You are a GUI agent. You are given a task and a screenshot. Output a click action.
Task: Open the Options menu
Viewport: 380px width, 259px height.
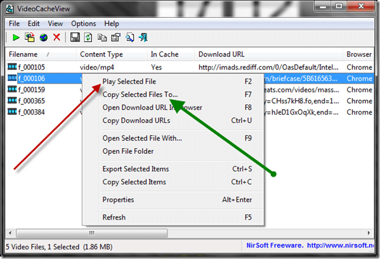(84, 23)
